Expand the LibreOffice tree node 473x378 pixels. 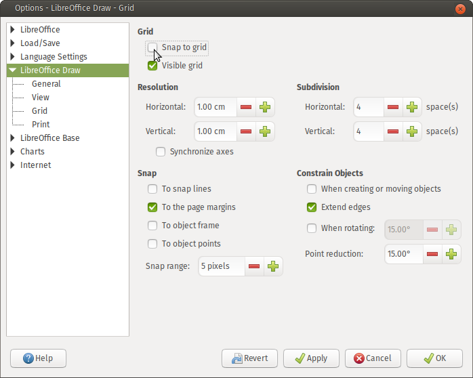point(12,30)
